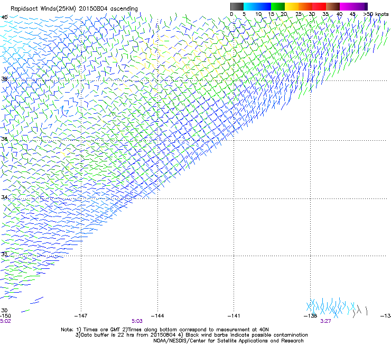Click the cyan-blue 5-15 knots color band
The height and width of the screenshot is (344, 391).
point(257,6)
